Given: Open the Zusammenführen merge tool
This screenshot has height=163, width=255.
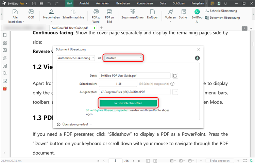Looking at the screenshot, I should (133, 14).
